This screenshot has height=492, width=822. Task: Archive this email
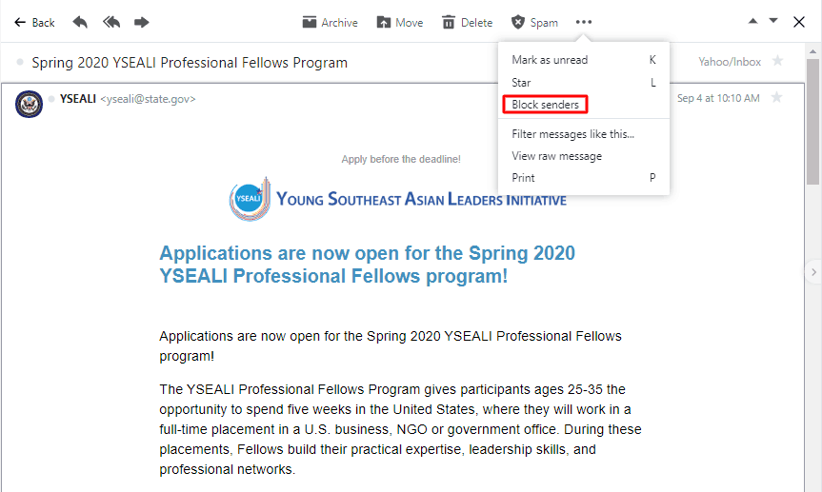(x=331, y=23)
